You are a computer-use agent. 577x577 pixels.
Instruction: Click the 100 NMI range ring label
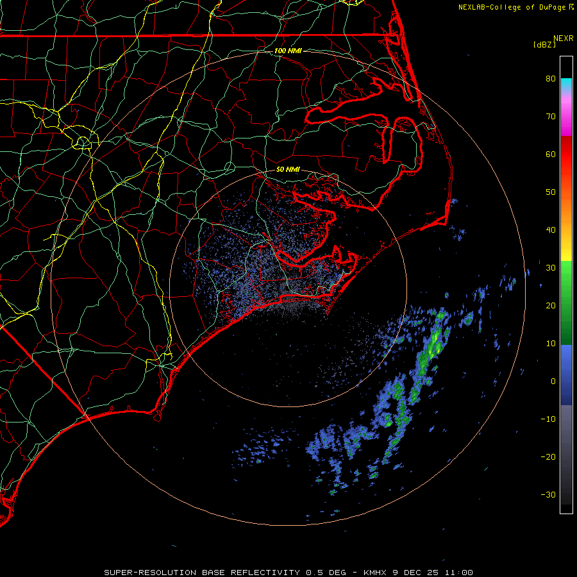[x=288, y=51]
